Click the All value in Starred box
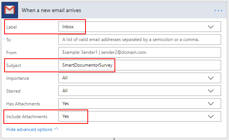 tap(65, 91)
